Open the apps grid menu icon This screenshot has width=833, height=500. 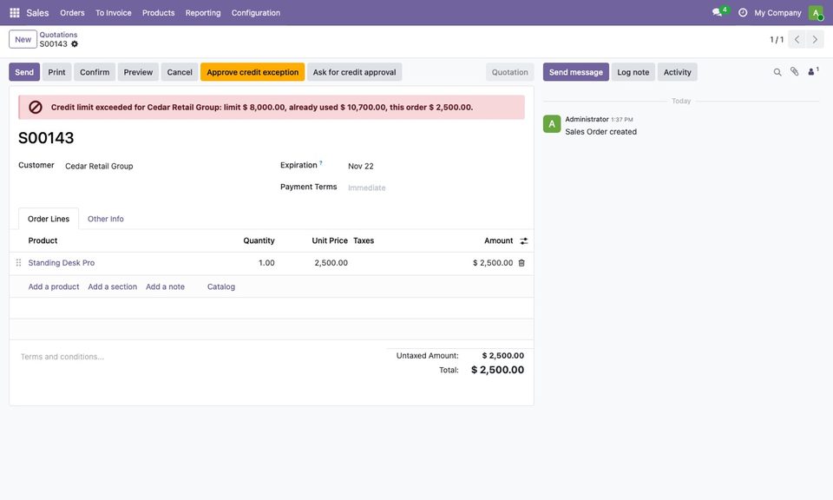pyautogui.click(x=15, y=12)
